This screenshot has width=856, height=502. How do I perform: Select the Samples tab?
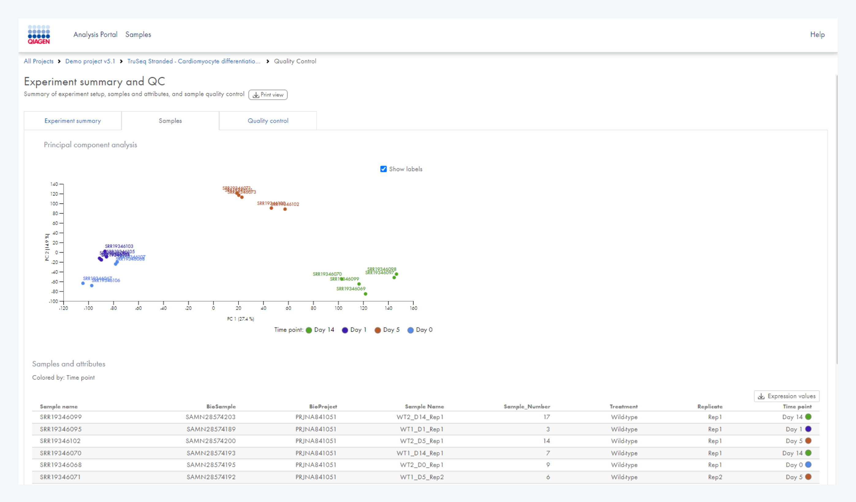tap(170, 121)
